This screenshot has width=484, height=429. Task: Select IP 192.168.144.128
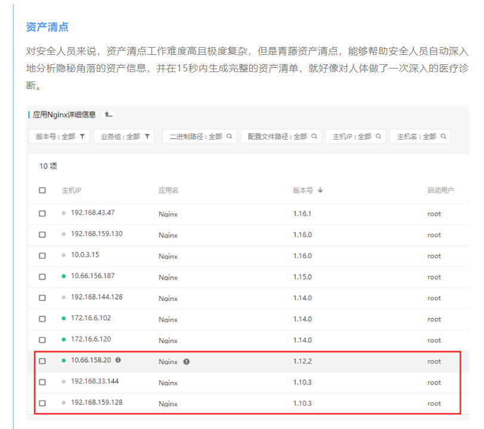point(97,297)
